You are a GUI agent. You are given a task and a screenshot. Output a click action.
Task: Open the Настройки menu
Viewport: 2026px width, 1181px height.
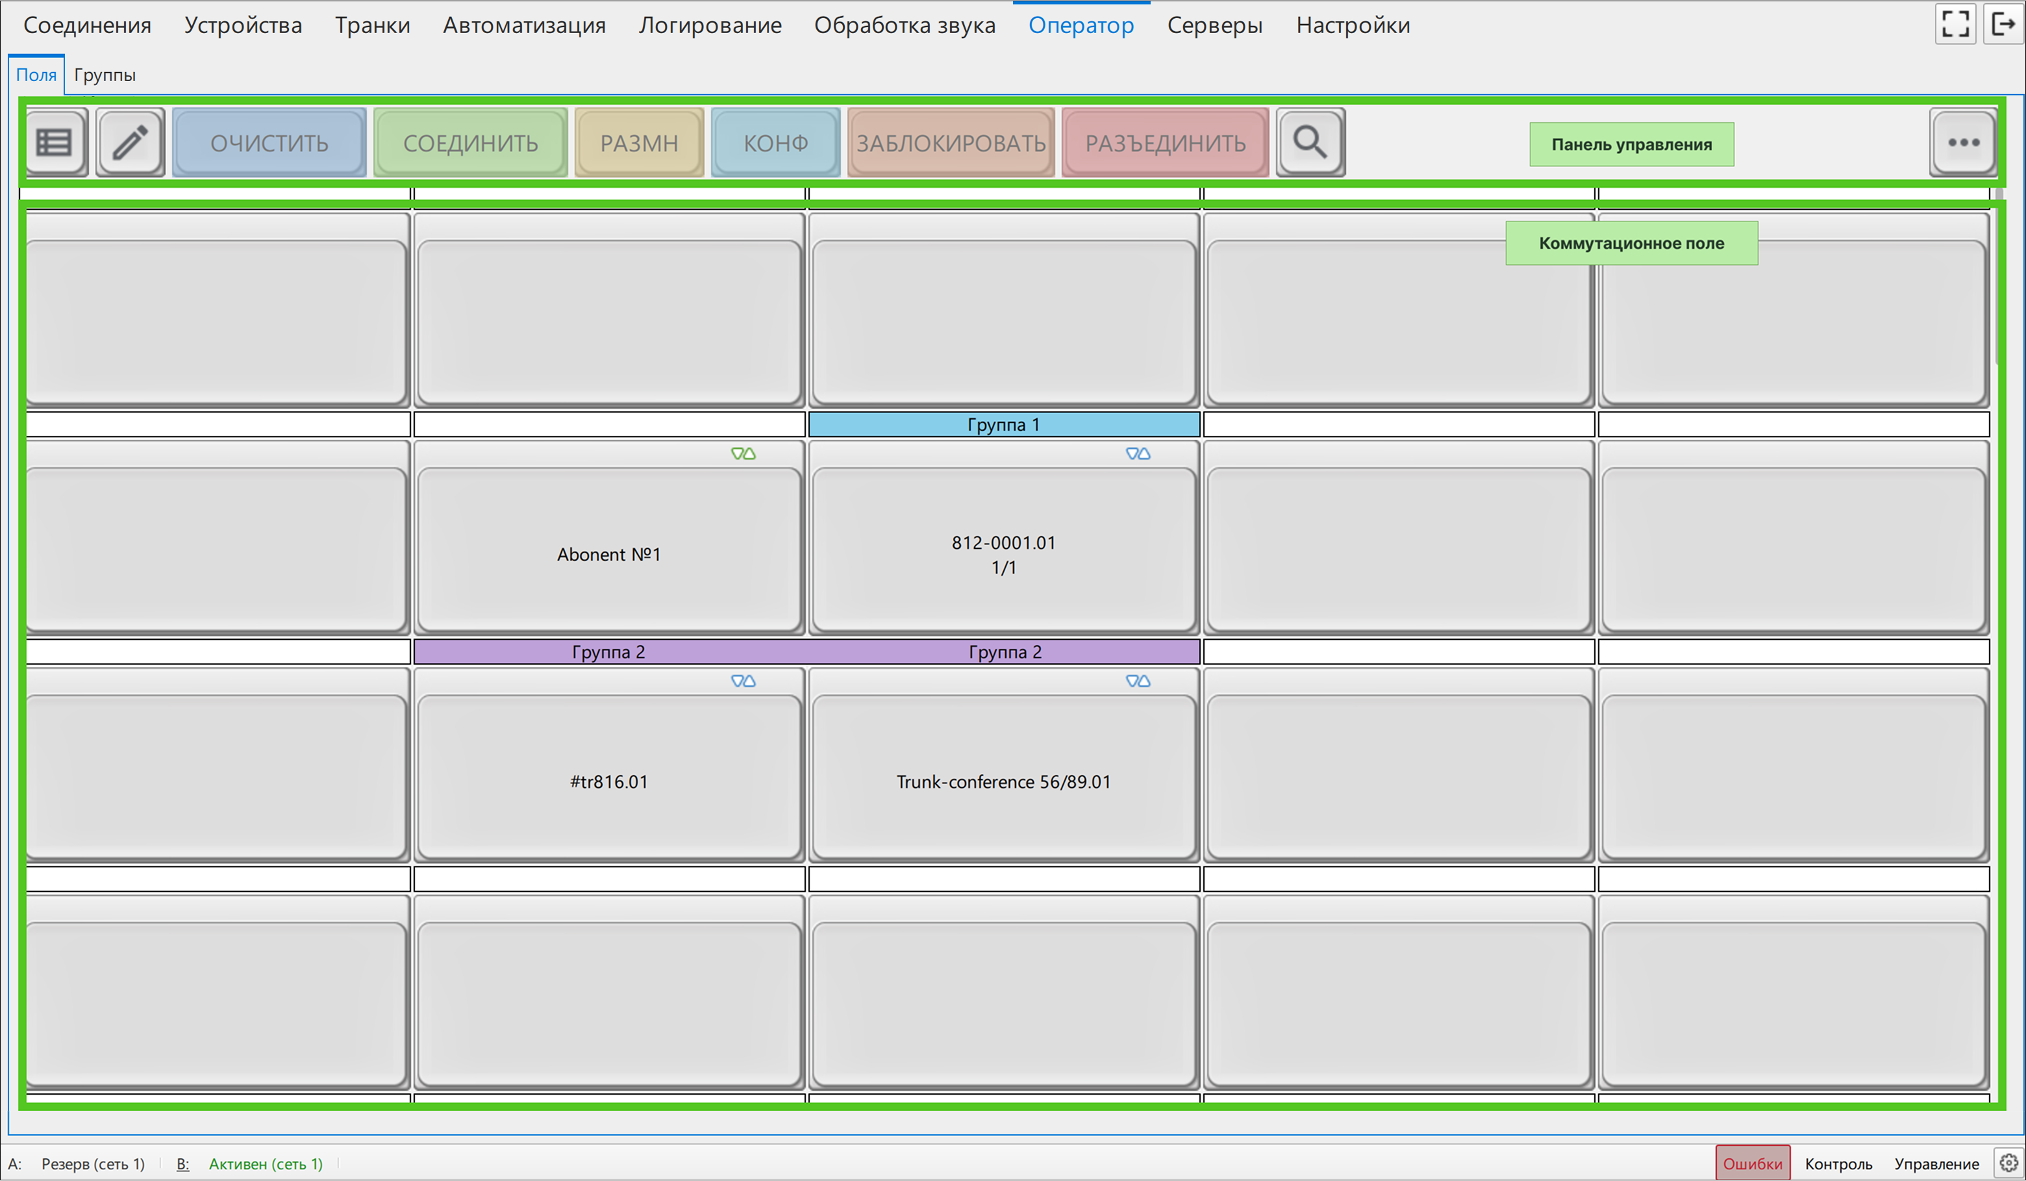click(1352, 25)
